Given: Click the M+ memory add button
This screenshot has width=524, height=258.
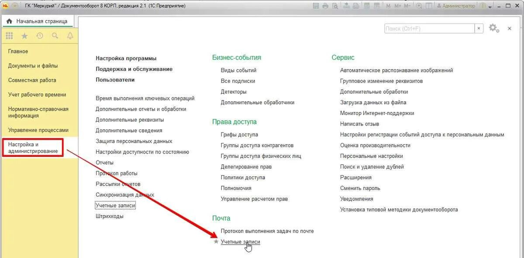Looking at the screenshot, I should click(398, 6).
